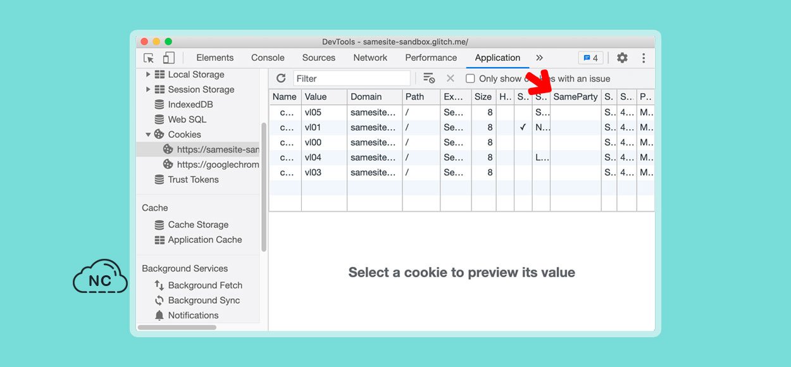791x367 pixels.
Task: Go to the Sources tab
Action: 319,58
